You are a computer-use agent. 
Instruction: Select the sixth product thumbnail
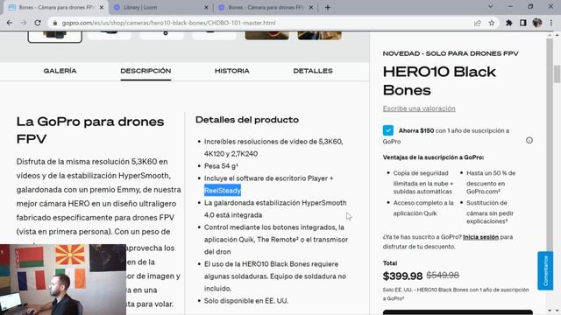319,35
